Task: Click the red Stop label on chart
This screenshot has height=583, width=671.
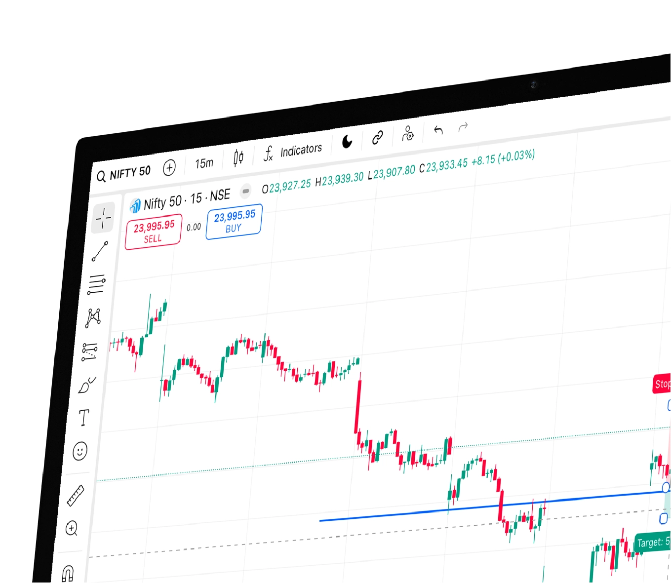Action: [662, 384]
